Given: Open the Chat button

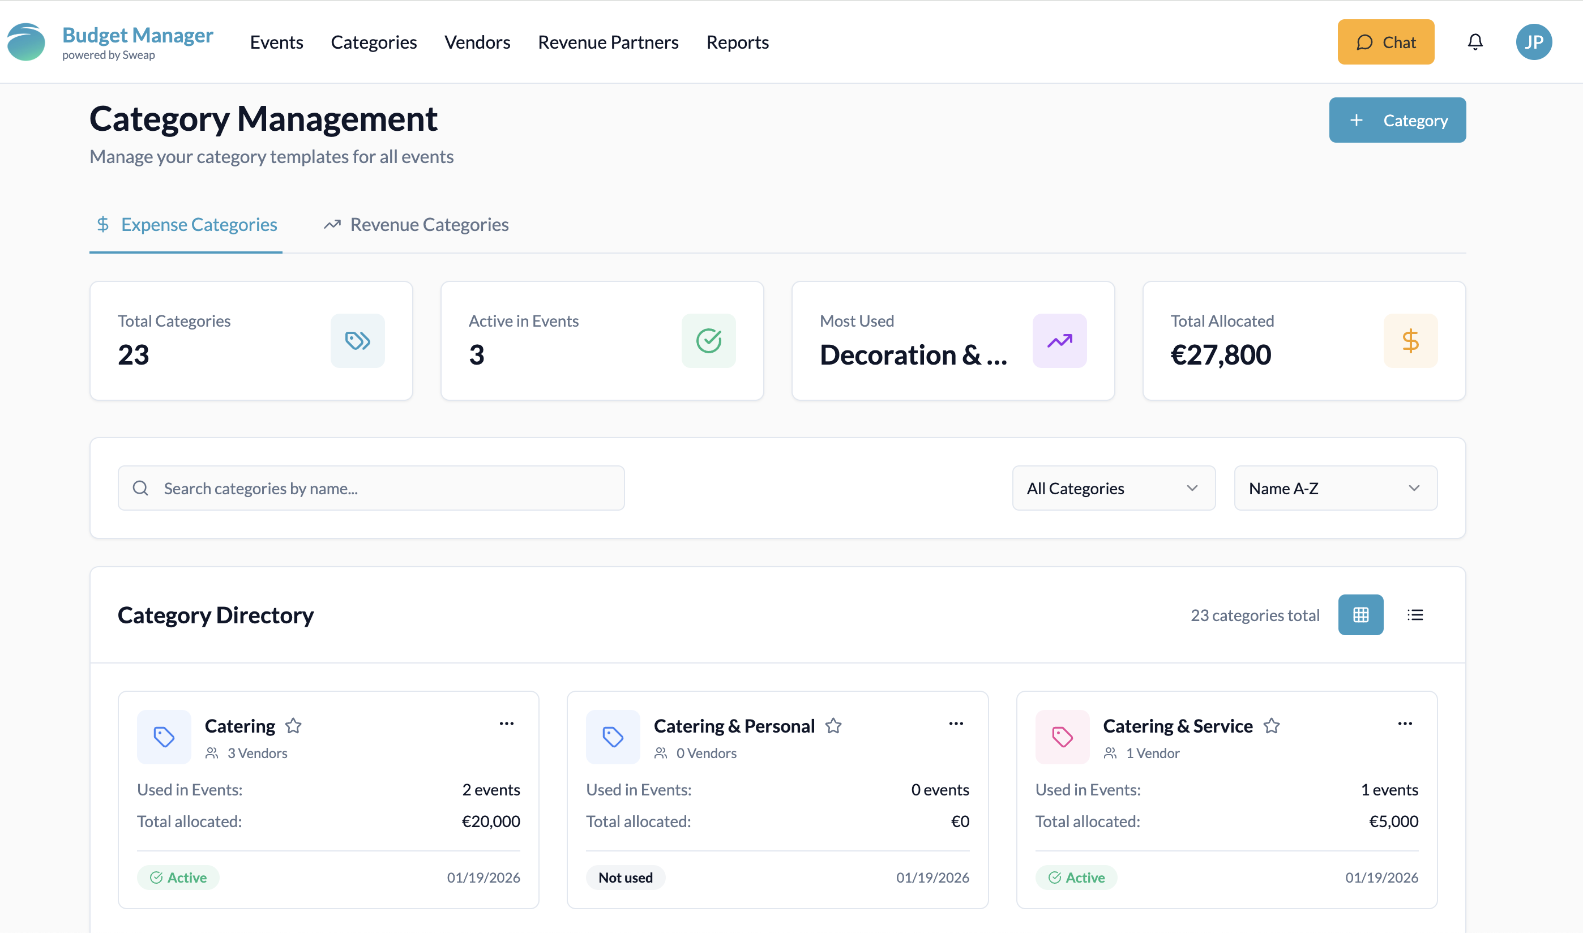Looking at the screenshot, I should coord(1385,42).
